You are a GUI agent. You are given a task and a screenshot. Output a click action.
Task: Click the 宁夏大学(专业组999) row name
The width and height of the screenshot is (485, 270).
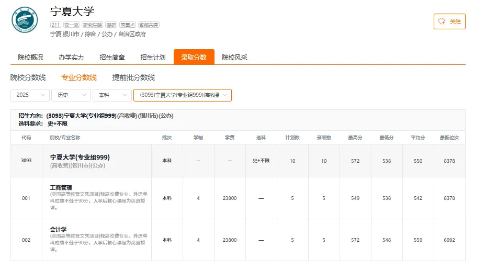80,157
